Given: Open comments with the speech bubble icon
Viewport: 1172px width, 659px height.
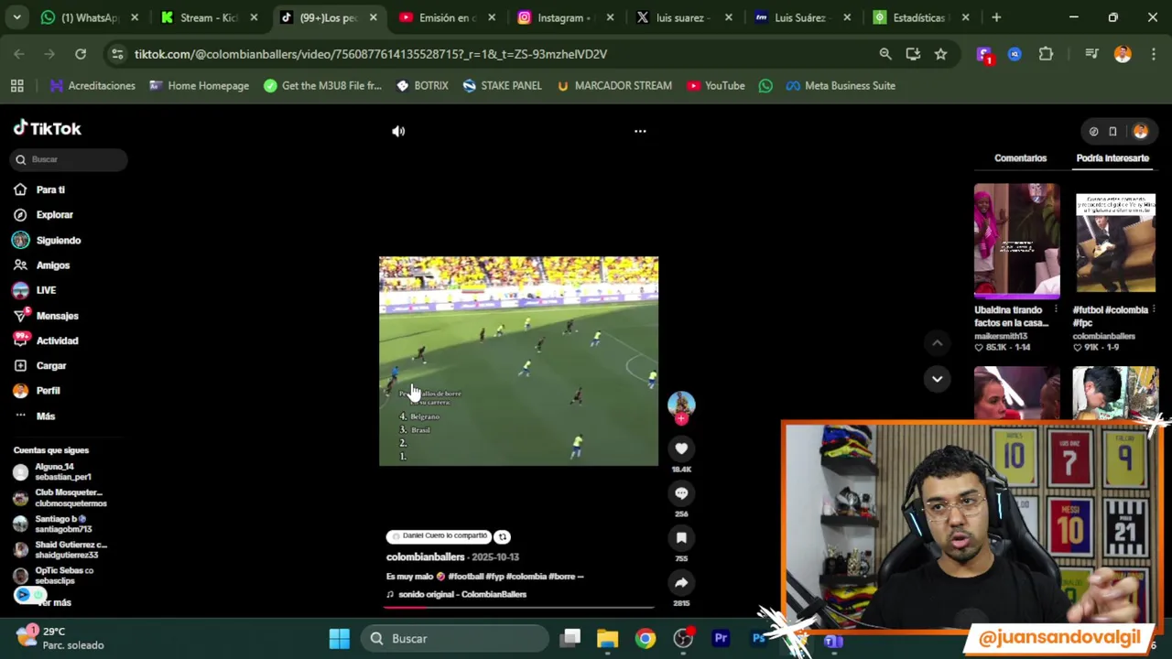Looking at the screenshot, I should 681,493.
